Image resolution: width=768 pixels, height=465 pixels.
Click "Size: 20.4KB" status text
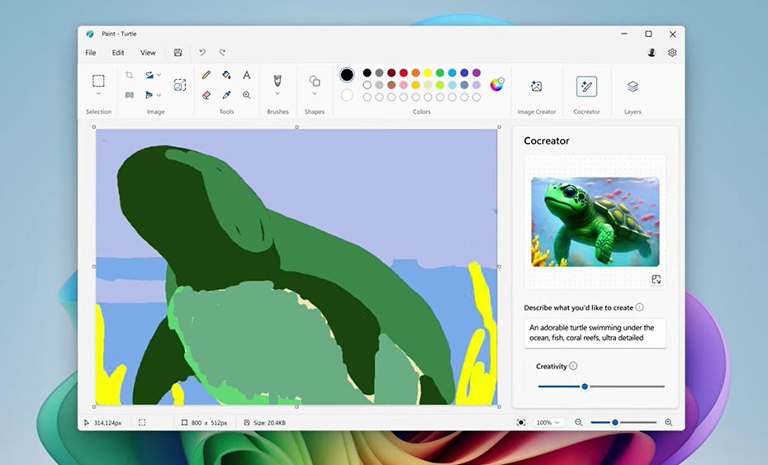[x=269, y=422]
